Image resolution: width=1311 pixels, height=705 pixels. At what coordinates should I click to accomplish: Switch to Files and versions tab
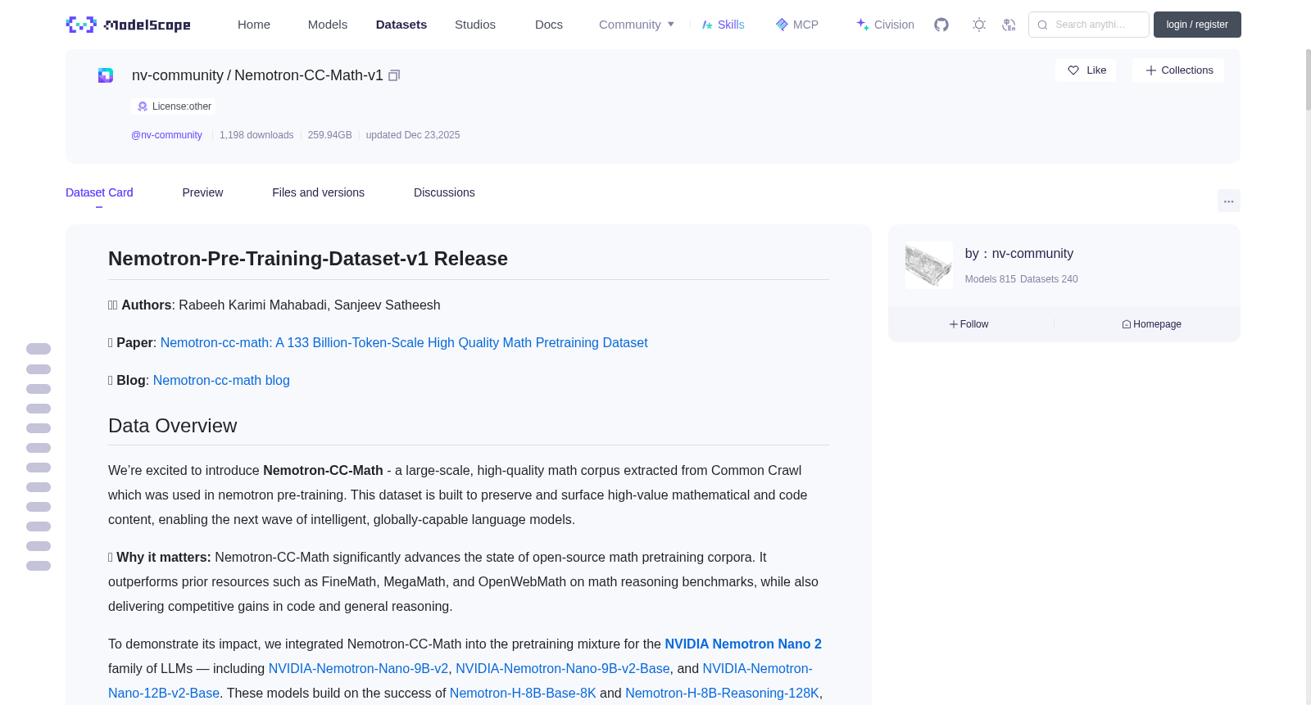click(318, 192)
